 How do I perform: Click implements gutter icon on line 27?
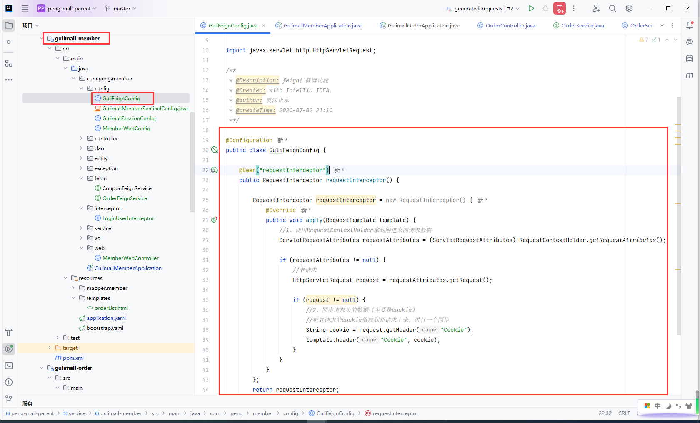tap(215, 220)
